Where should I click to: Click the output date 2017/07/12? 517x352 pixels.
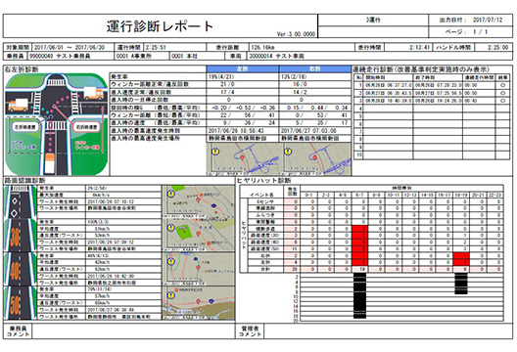pyautogui.click(x=488, y=20)
